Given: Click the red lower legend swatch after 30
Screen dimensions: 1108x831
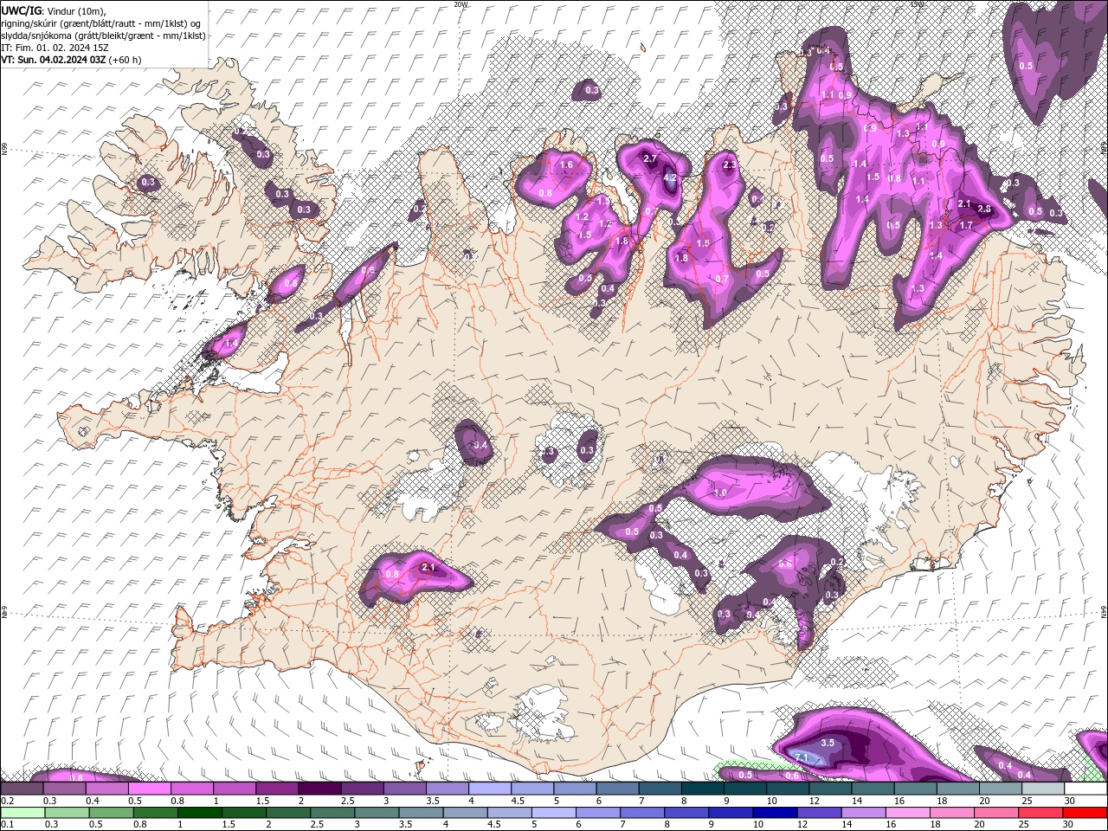Looking at the screenshot, I should coord(1085,813).
